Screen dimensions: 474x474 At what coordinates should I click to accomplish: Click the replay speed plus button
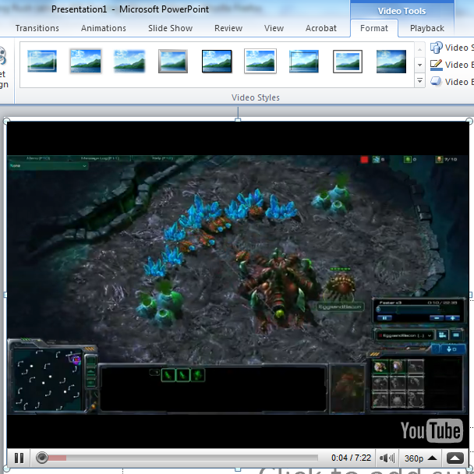pos(452,318)
